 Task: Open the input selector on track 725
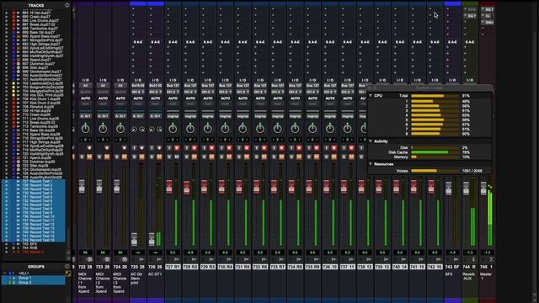[138, 86]
